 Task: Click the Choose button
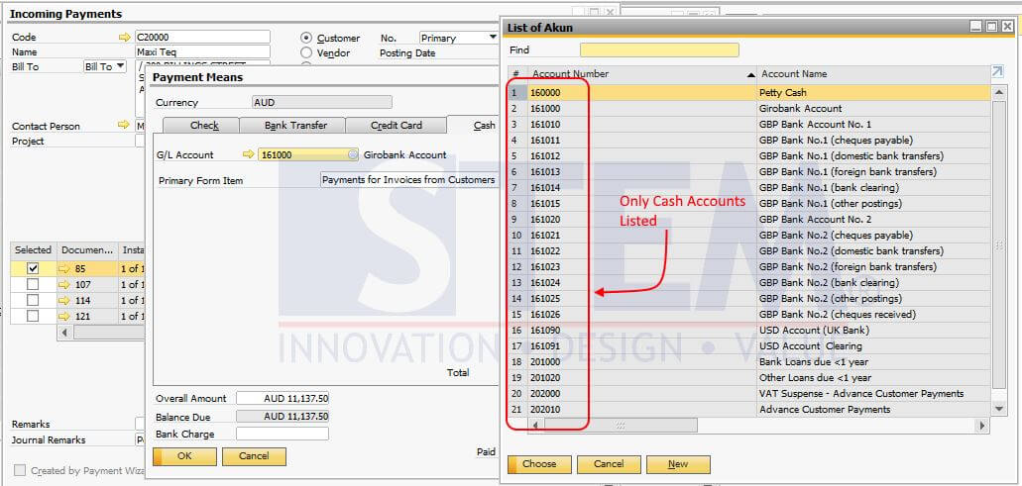coord(539,464)
